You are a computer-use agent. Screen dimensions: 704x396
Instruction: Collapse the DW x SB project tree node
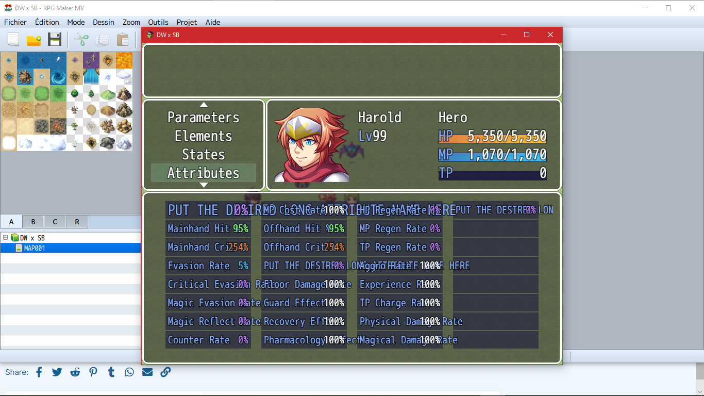click(5, 238)
